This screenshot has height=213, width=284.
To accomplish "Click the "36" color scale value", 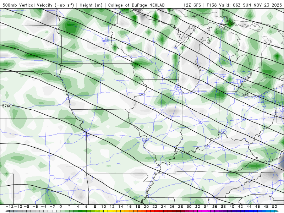I will (215, 207).
